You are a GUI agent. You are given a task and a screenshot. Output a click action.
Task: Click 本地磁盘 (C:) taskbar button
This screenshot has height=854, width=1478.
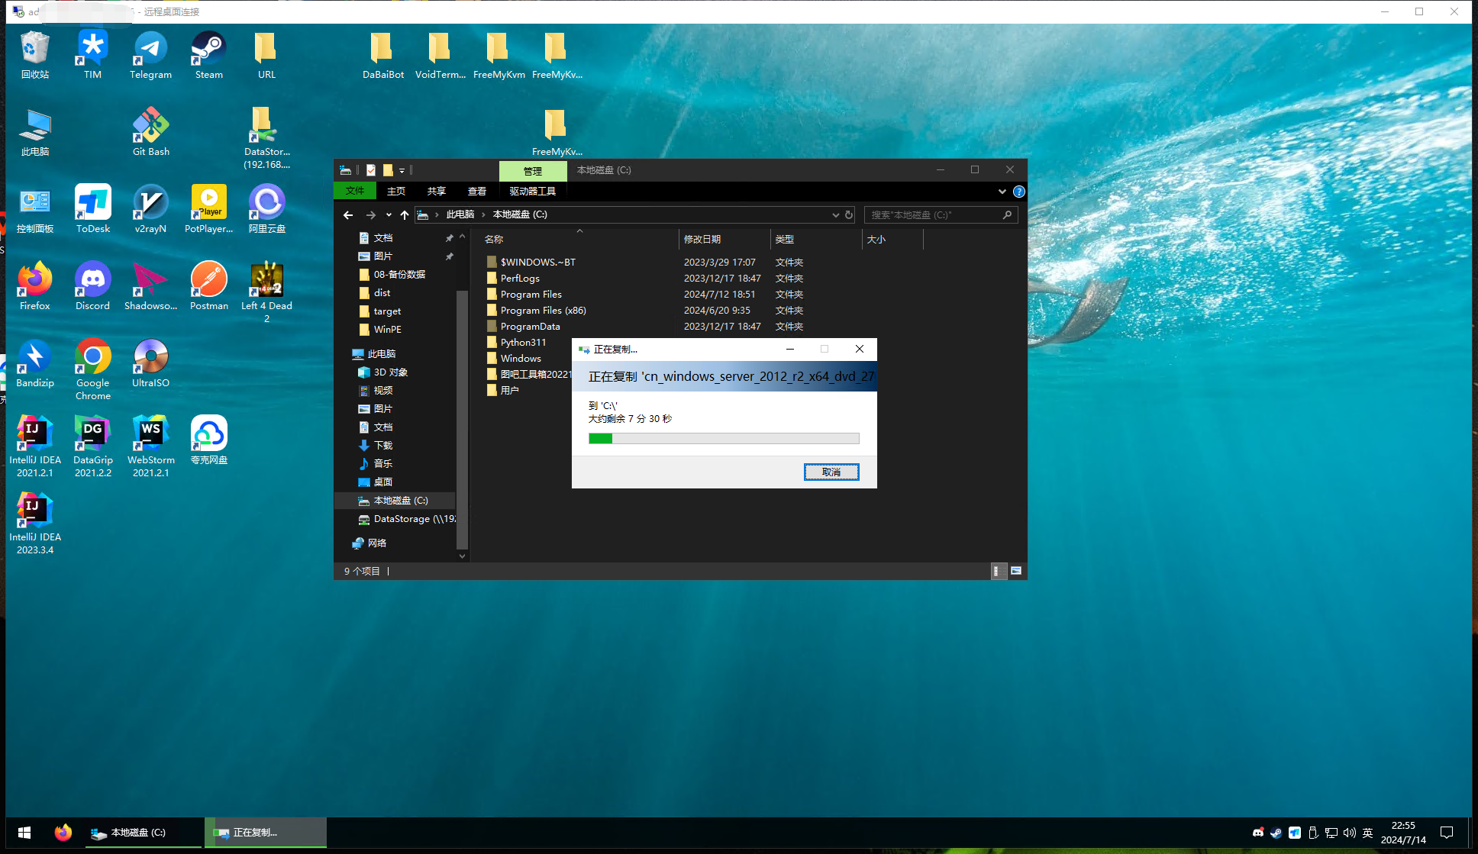pyautogui.click(x=142, y=833)
